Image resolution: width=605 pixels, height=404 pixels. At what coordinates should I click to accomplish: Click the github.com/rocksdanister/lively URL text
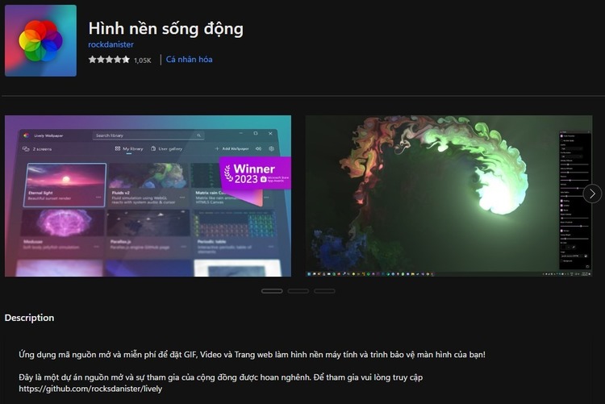tap(90, 389)
